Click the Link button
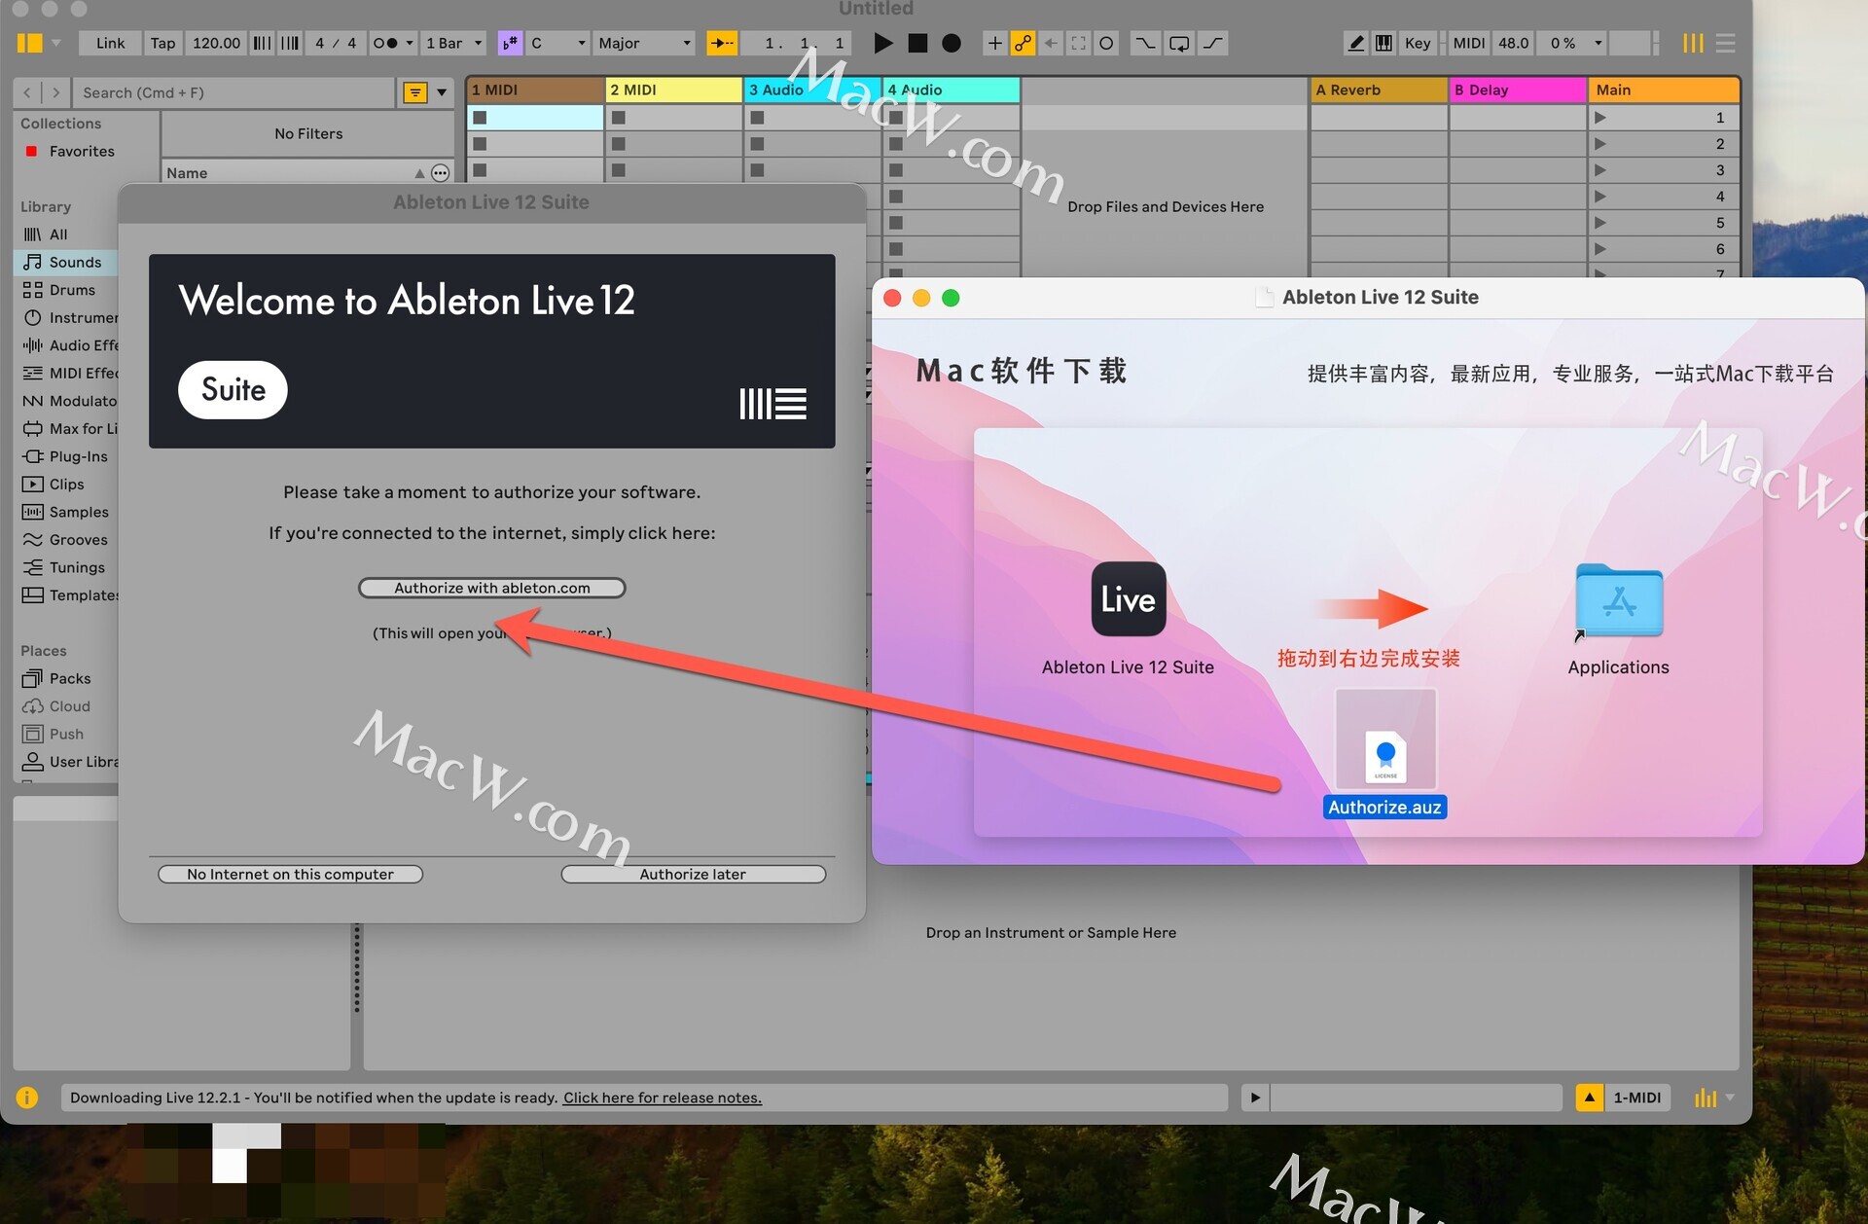The height and width of the screenshot is (1224, 1868). [110, 43]
